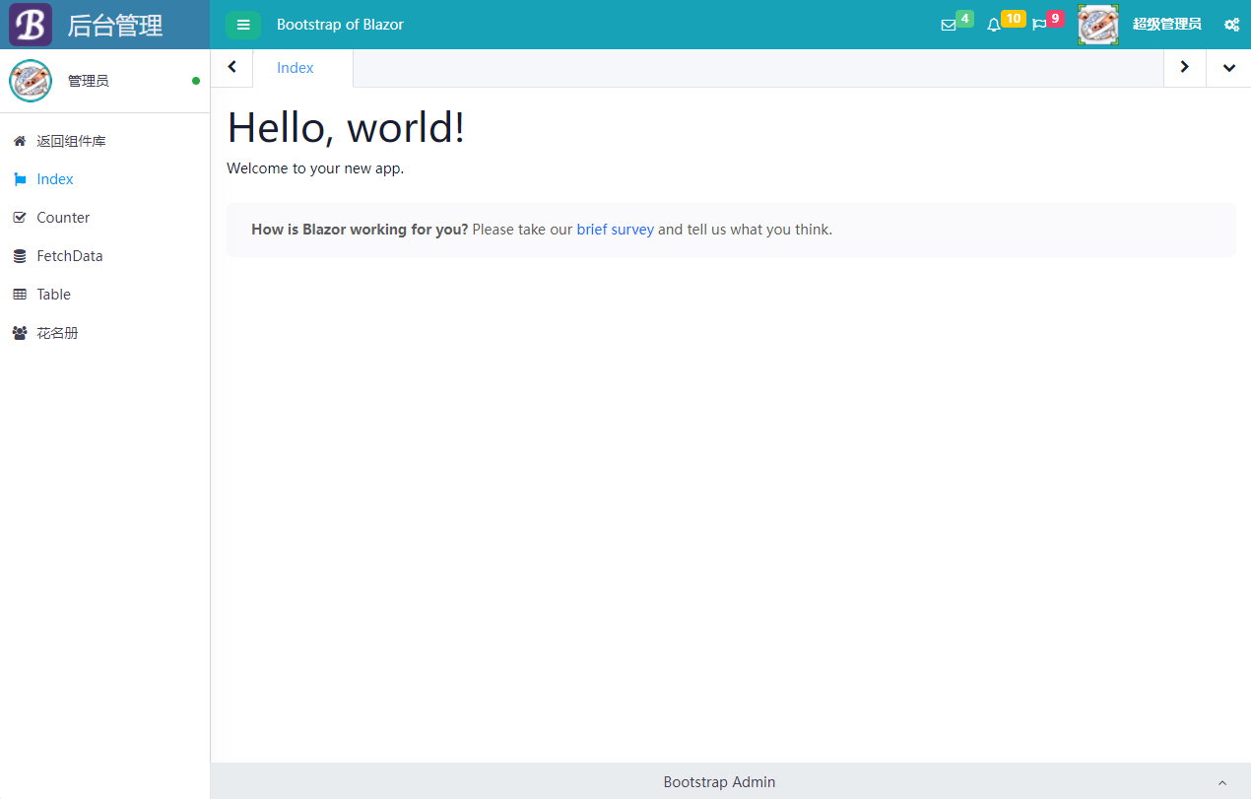Click the users icon beside 花名册
Image resolution: width=1251 pixels, height=799 pixels.
coord(20,333)
